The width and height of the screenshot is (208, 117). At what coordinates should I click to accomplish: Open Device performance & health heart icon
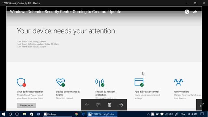[60, 82]
